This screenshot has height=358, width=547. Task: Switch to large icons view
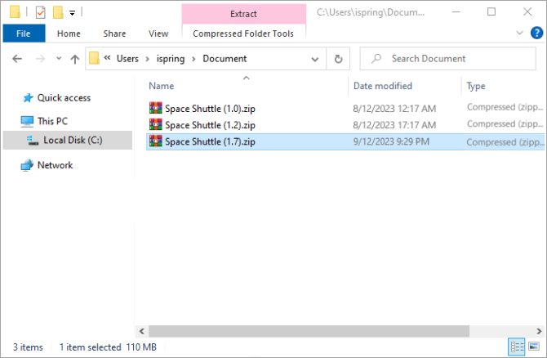click(x=534, y=347)
